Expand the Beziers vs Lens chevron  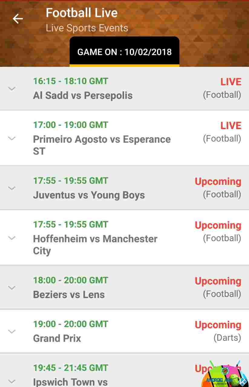pos(12,288)
